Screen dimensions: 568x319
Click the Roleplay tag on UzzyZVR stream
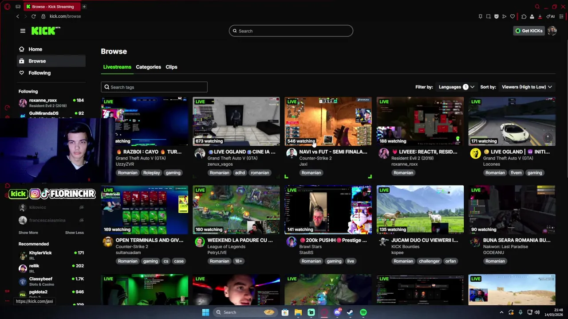coord(151,173)
